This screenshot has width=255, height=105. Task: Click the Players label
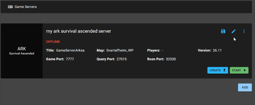pyautogui.click(x=154, y=50)
